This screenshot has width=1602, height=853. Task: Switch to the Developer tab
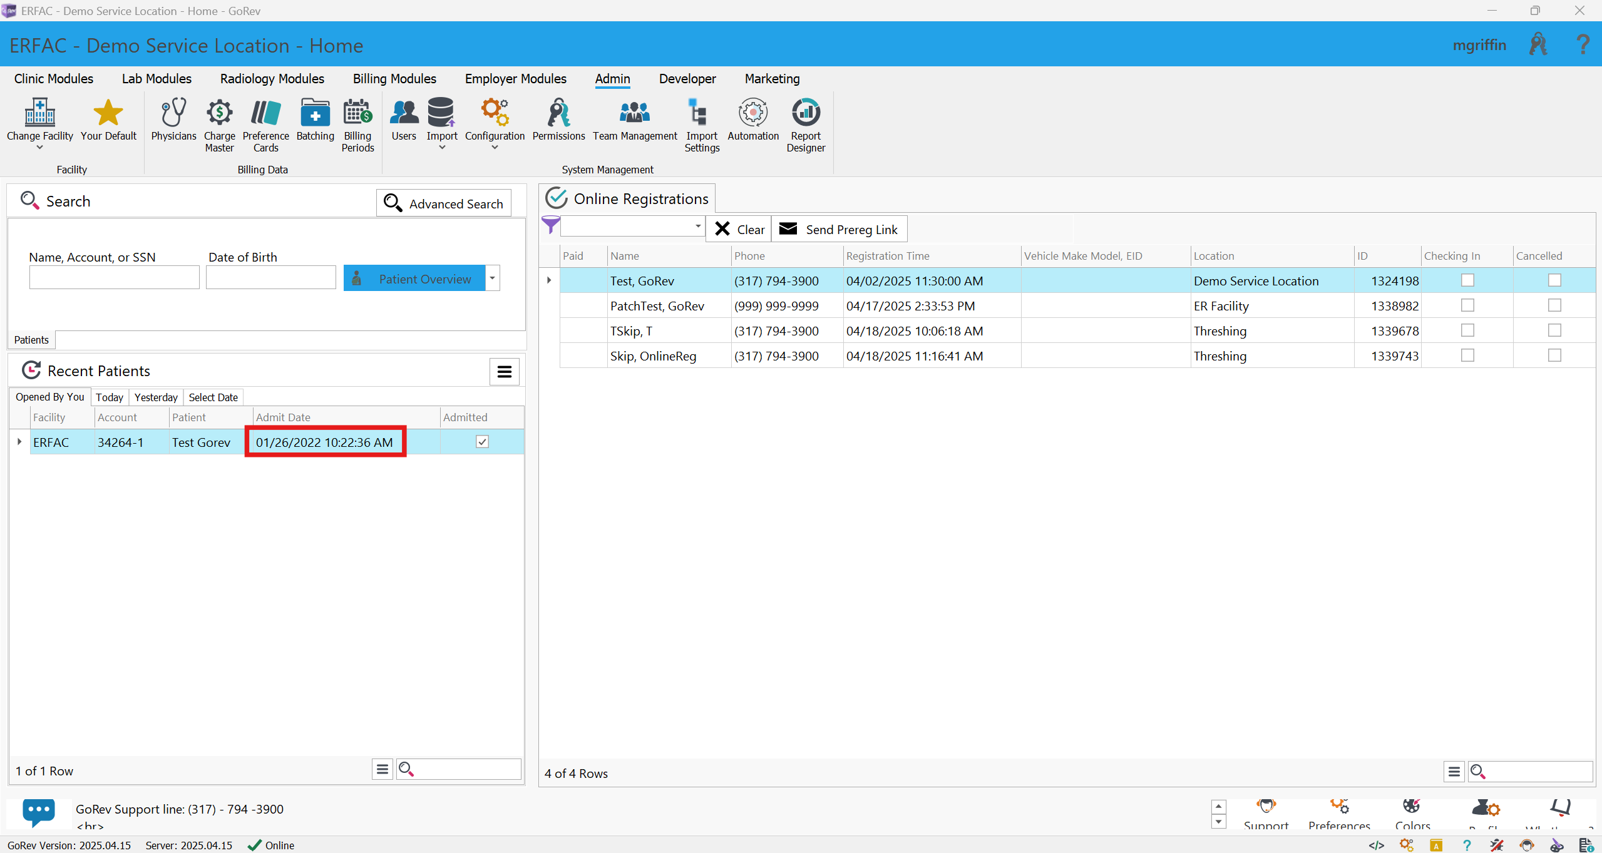coord(687,79)
